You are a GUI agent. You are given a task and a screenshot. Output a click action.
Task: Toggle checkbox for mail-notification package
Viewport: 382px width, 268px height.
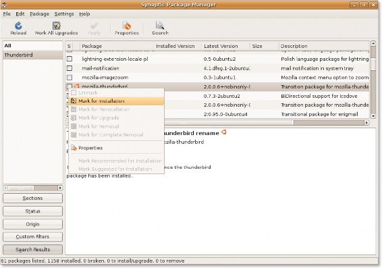tap(70, 68)
